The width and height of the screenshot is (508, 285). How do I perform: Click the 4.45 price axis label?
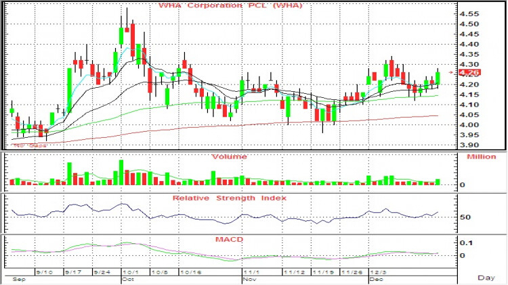tap(469, 34)
